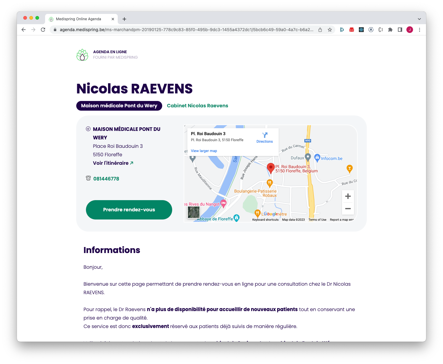Click the red Pl. Roi Baudouin pin
Image resolution: width=443 pixels, height=364 pixels.
[x=271, y=168]
